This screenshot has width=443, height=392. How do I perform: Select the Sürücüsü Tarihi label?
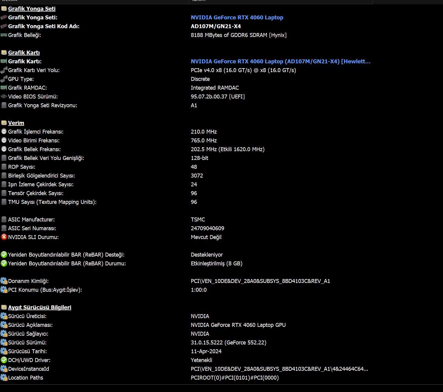coord(28,351)
